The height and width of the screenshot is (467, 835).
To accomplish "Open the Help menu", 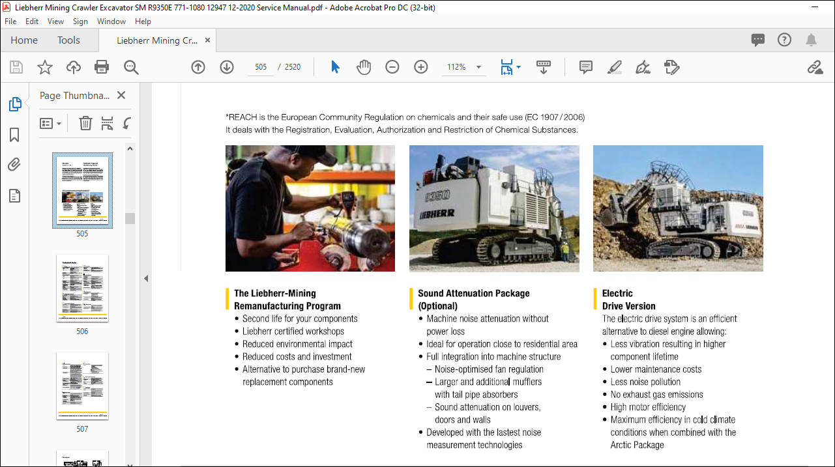I will (x=143, y=21).
